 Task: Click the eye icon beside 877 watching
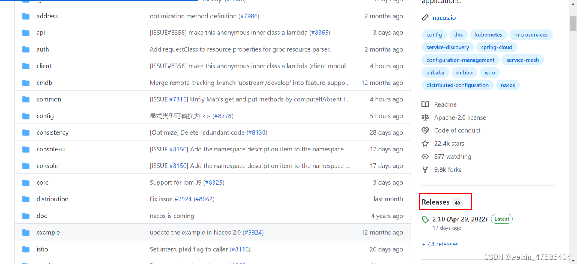pyautogui.click(x=425, y=156)
